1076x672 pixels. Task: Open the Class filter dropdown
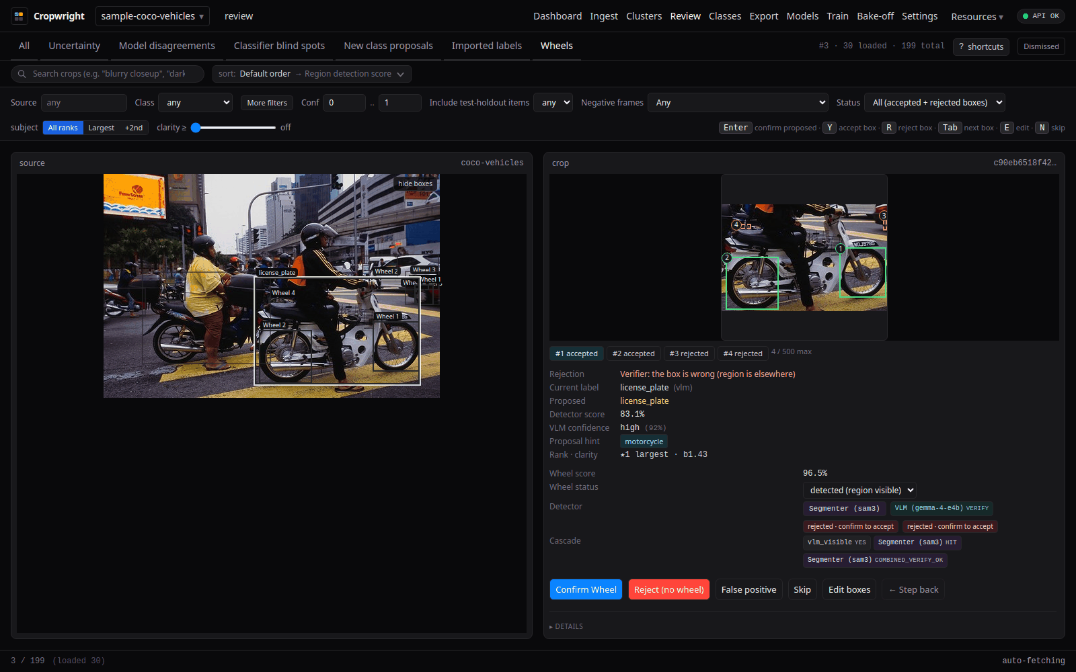pyautogui.click(x=196, y=103)
